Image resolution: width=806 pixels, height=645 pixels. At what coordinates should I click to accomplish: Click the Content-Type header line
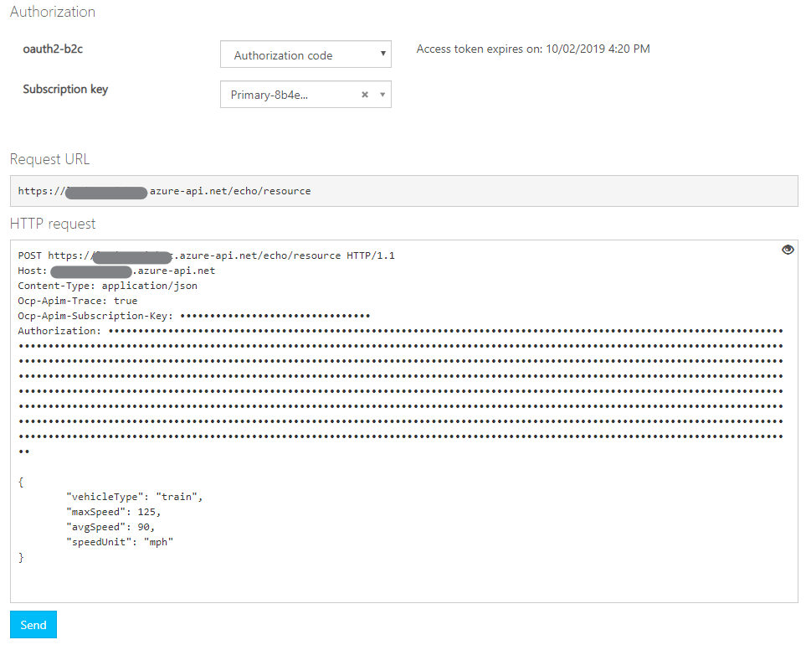click(x=107, y=286)
